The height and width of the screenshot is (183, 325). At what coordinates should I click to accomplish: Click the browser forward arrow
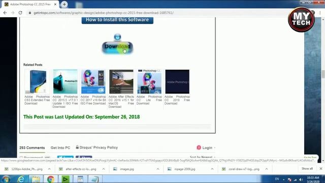(x=13, y=13)
